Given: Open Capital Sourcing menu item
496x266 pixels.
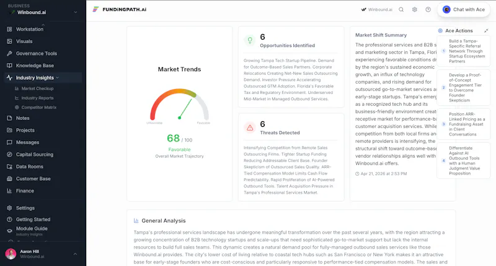Looking at the screenshot, I should pos(35,154).
